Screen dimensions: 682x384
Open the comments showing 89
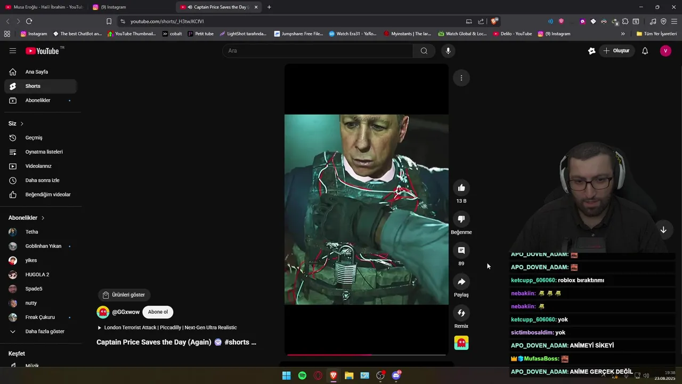tap(461, 250)
